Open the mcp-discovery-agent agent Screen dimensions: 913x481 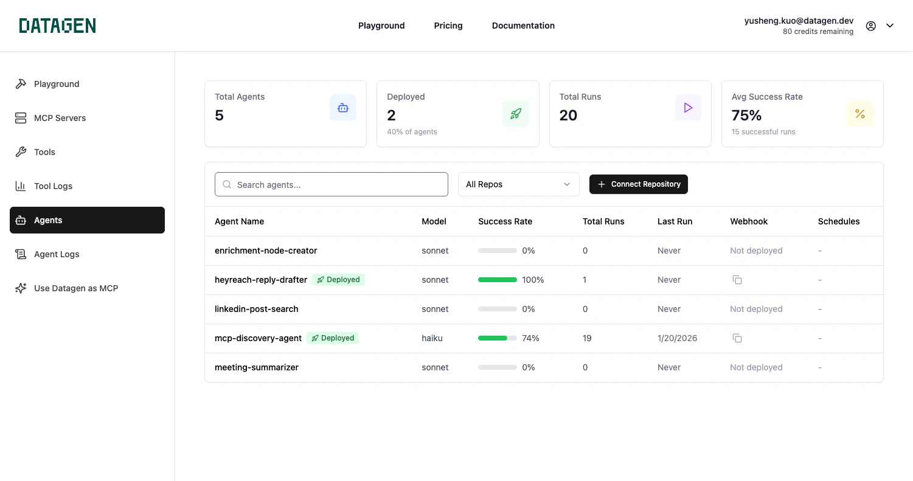pyautogui.click(x=259, y=338)
